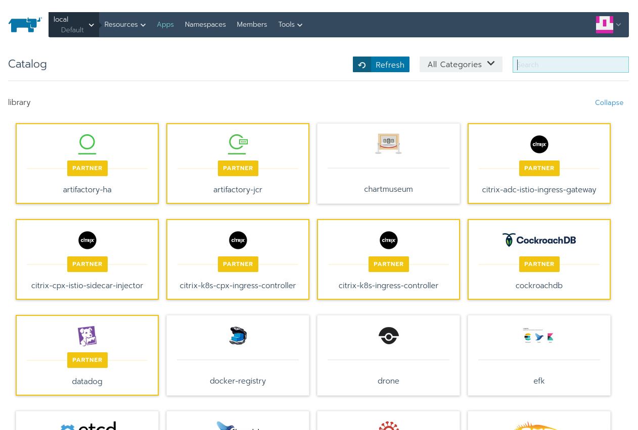638x430 pixels.
Task: Select the chartmuseum catalog icon
Action: pyautogui.click(x=388, y=143)
